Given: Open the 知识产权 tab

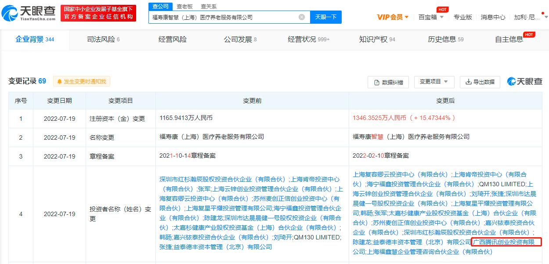Looking at the screenshot, I should 377,40.
